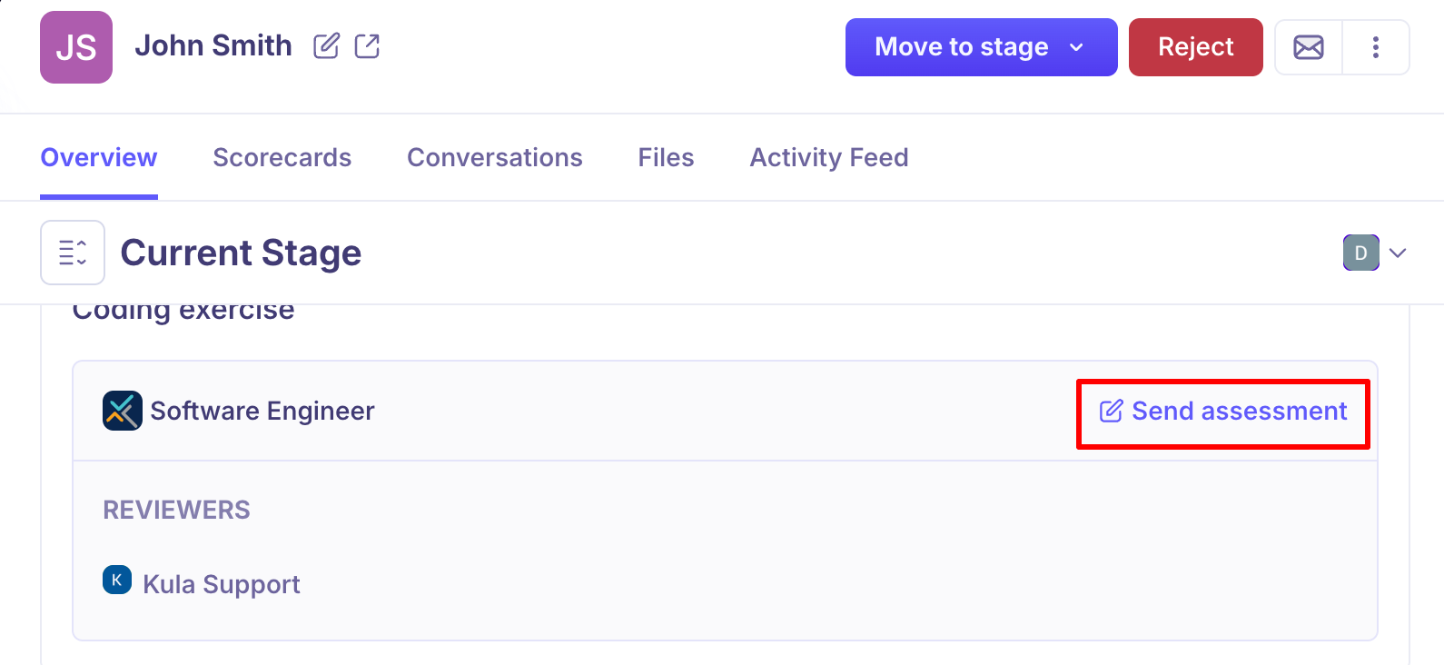Click the Kula Support reviewer avatar
The height and width of the screenshot is (665, 1444).
pyautogui.click(x=117, y=580)
